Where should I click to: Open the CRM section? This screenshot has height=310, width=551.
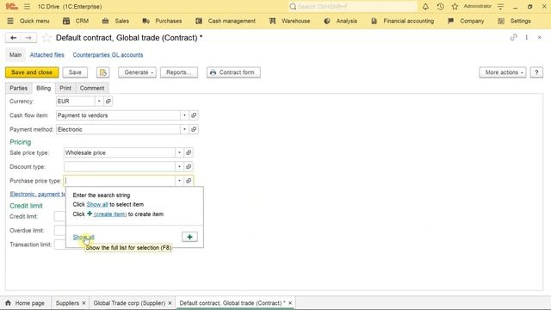pos(76,21)
